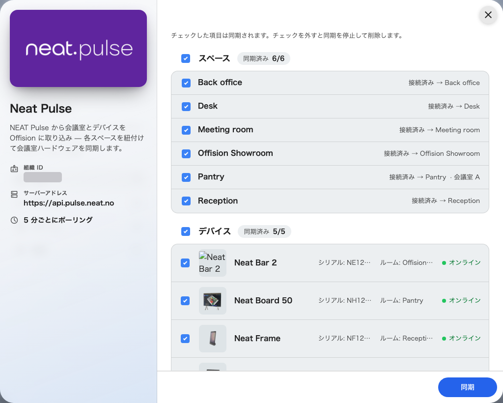
Task: Click シリアル: NH12… serial text
Action: [344, 301]
